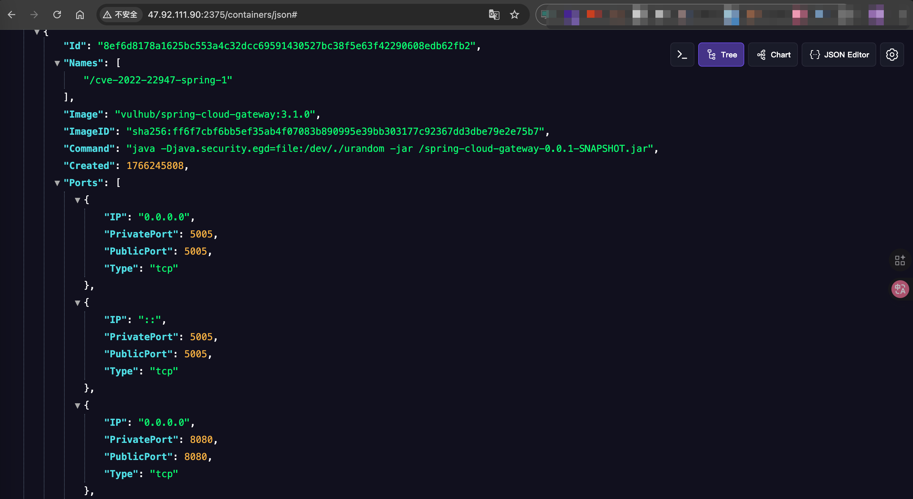Image resolution: width=913 pixels, height=499 pixels.
Task: Collapse the first port object
Action: click(x=77, y=200)
